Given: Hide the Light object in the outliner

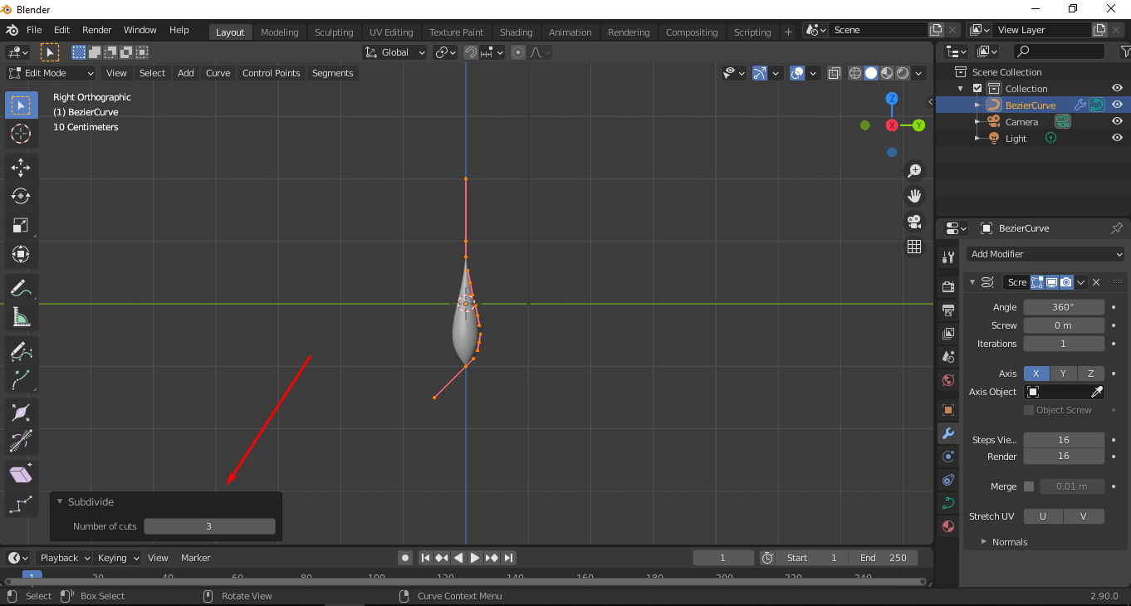Looking at the screenshot, I should click(1117, 138).
